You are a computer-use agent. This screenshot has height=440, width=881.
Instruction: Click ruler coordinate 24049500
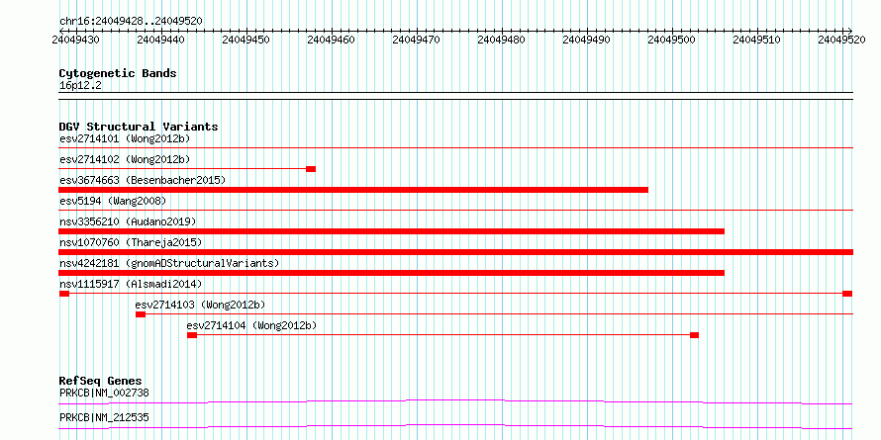point(672,40)
